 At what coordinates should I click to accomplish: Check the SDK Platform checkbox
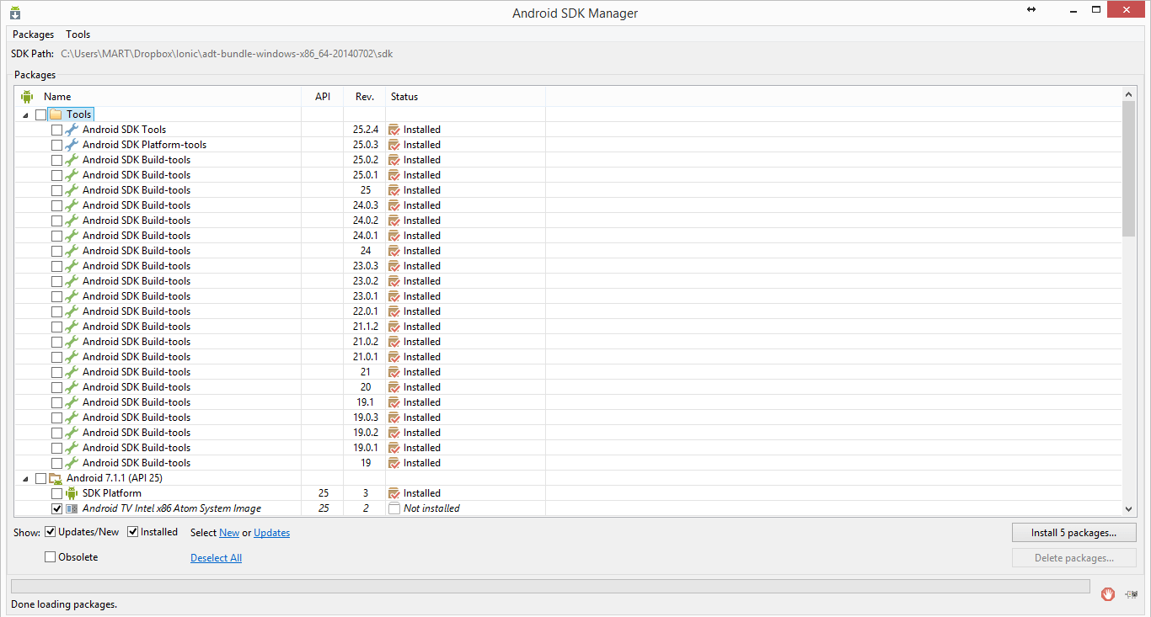[x=56, y=493]
